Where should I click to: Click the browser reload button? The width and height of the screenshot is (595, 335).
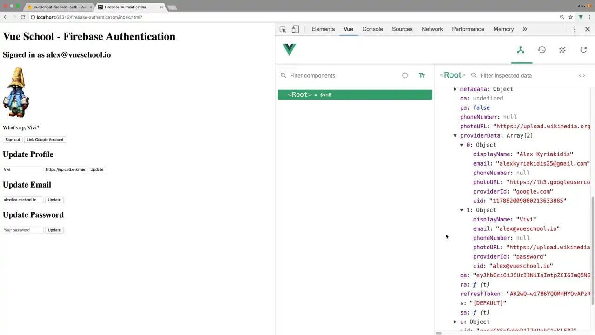(23, 17)
